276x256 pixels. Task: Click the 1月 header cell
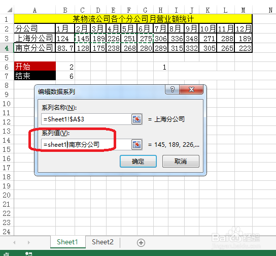tap(65, 28)
